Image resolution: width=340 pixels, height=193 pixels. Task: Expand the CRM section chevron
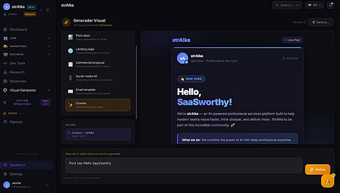pyautogui.click(x=49, y=38)
